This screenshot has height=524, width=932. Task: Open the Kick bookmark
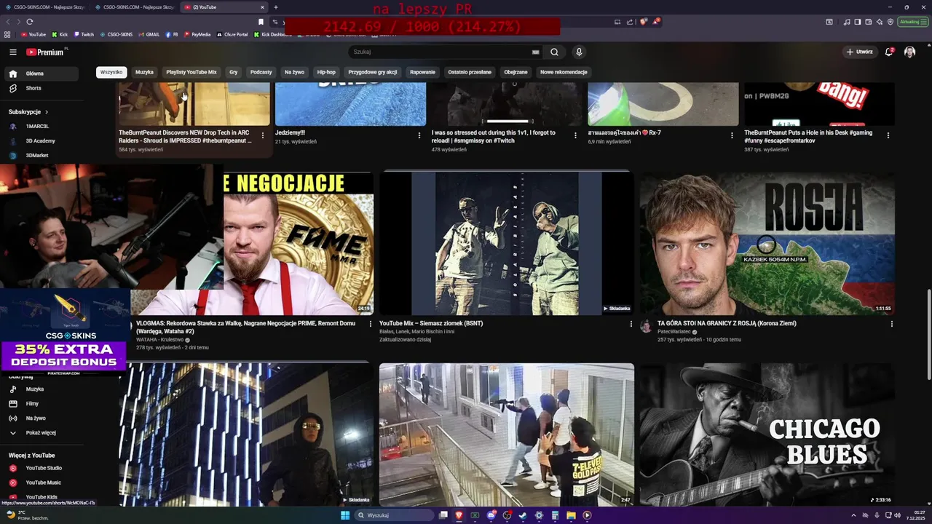[x=59, y=34]
